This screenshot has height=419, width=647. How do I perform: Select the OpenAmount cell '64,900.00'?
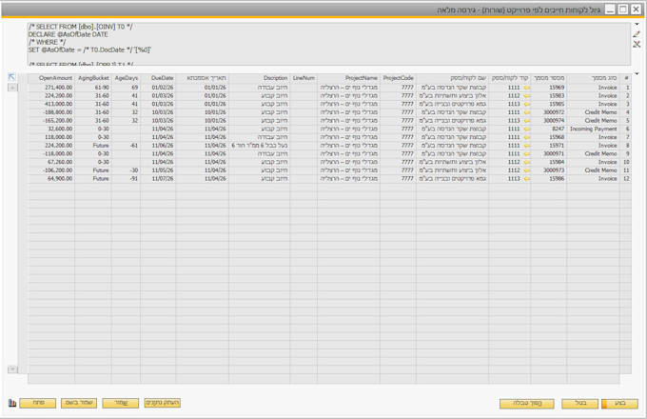click(51, 178)
